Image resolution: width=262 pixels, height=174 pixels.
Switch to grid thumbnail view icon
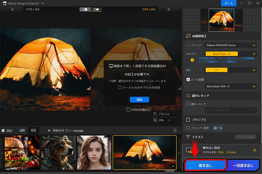[22, 130]
